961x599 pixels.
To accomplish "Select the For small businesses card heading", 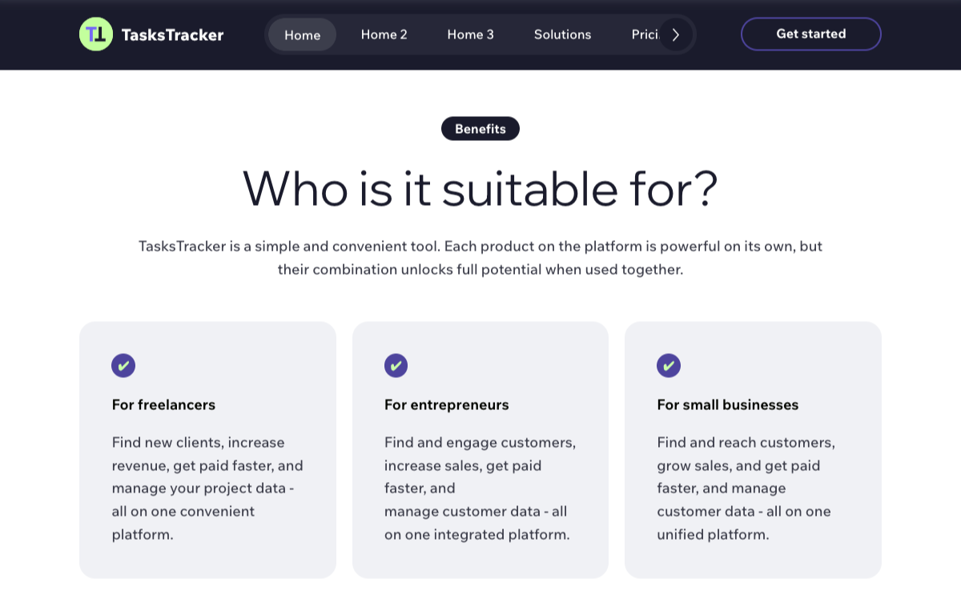I will click(728, 405).
